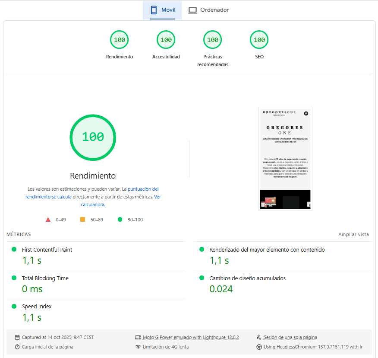Select 'Cambios de diseño acumulados' metric
Image resolution: width=378 pixels, height=358 pixels.
click(x=247, y=278)
